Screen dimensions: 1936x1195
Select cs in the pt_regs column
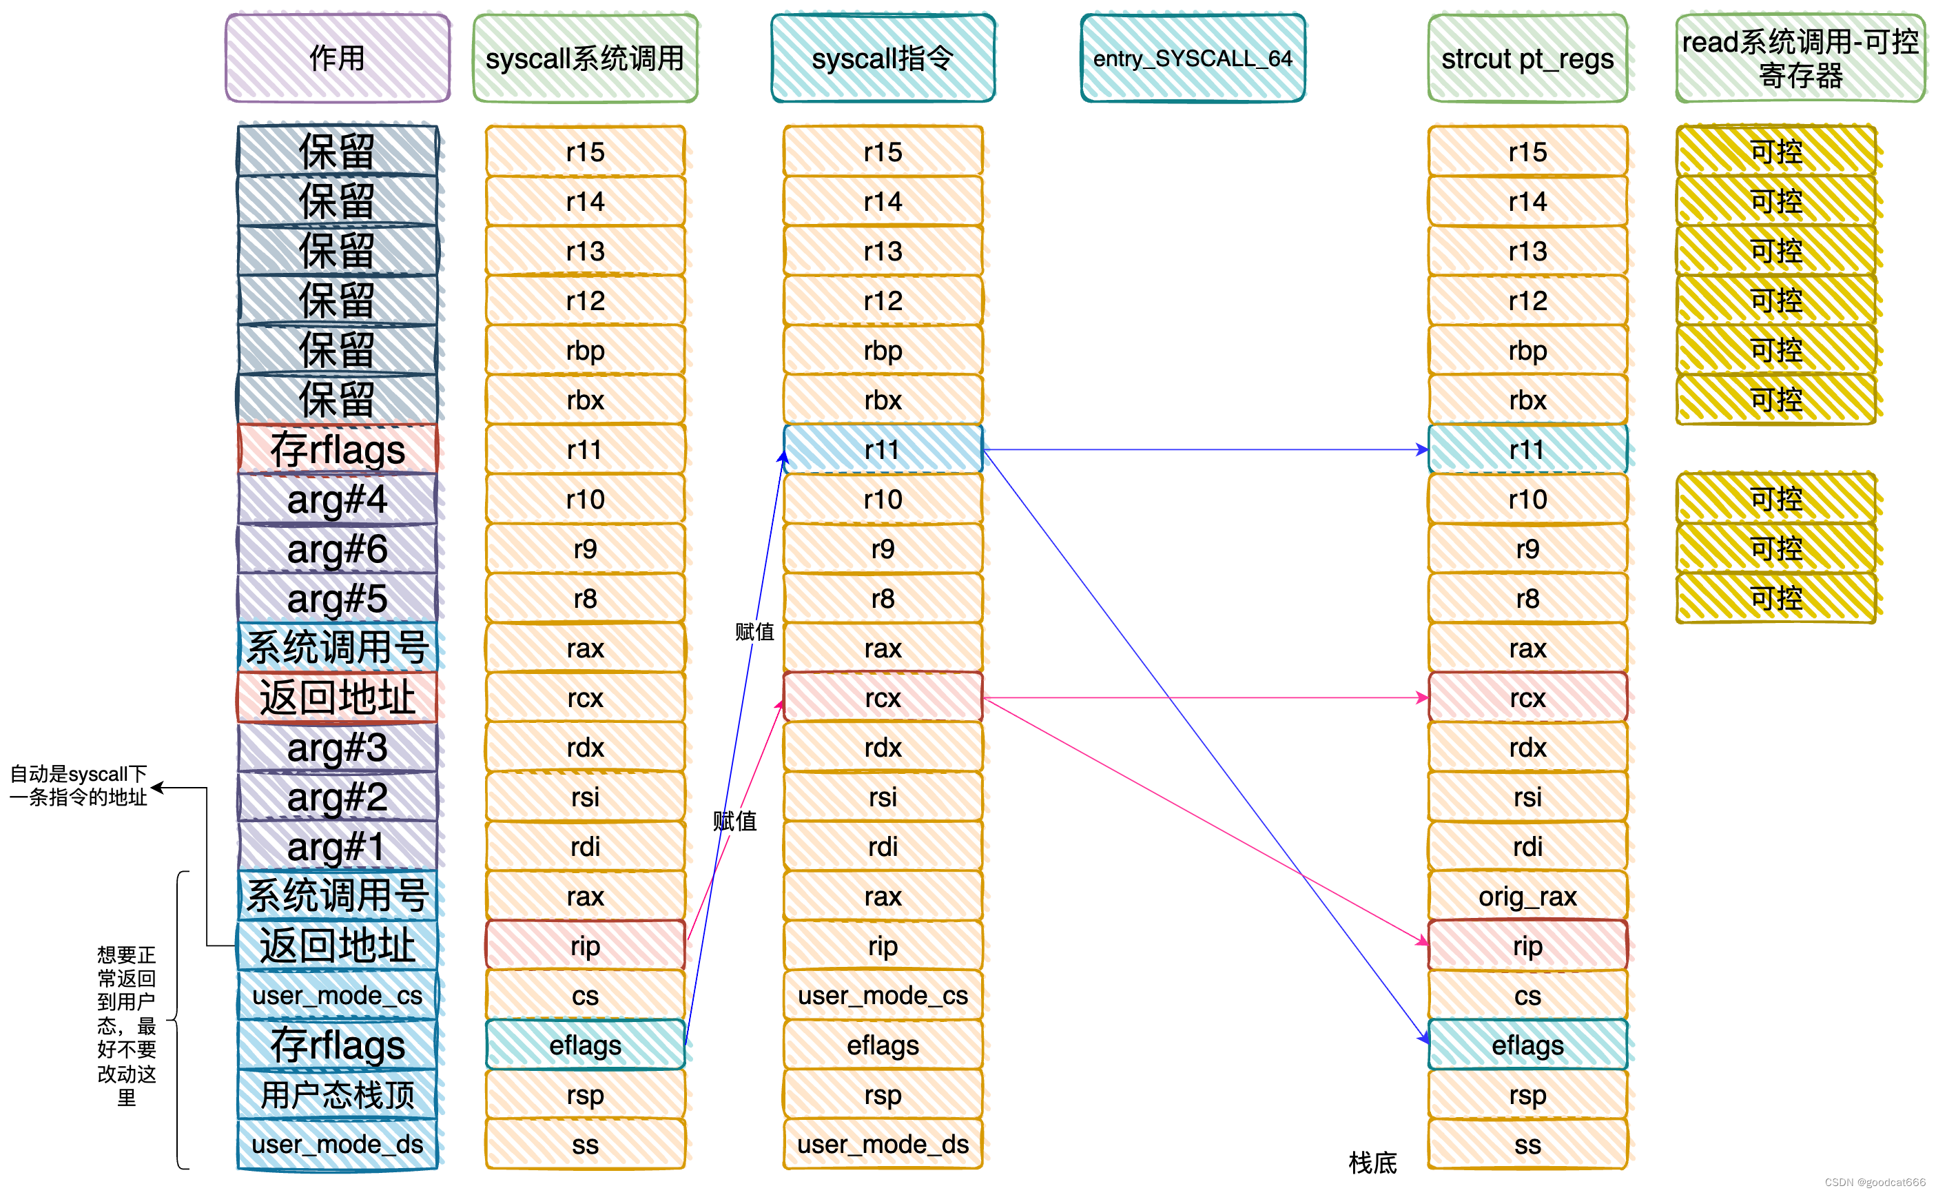click(1527, 995)
